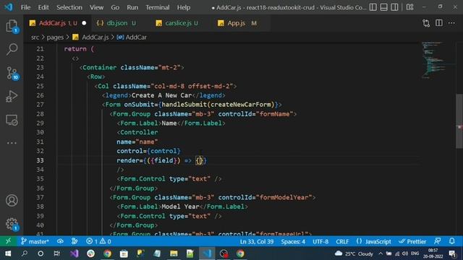Open View menu
The width and height of the screenshot is (463, 260).
click(x=96, y=7)
